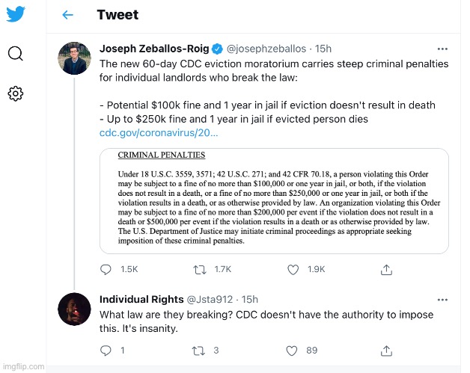
Task: Open the settings gear icon
Action: pos(16,93)
